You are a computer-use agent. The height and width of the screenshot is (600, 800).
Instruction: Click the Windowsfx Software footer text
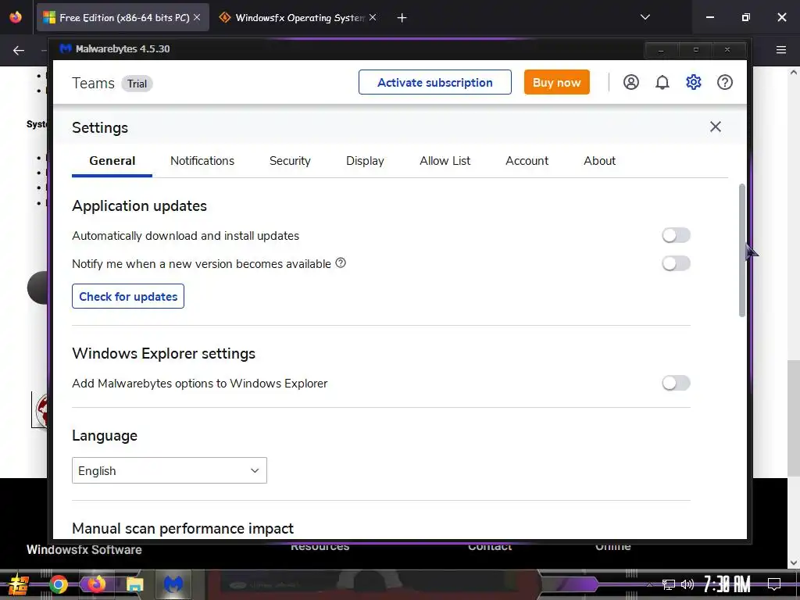tap(84, 549)
